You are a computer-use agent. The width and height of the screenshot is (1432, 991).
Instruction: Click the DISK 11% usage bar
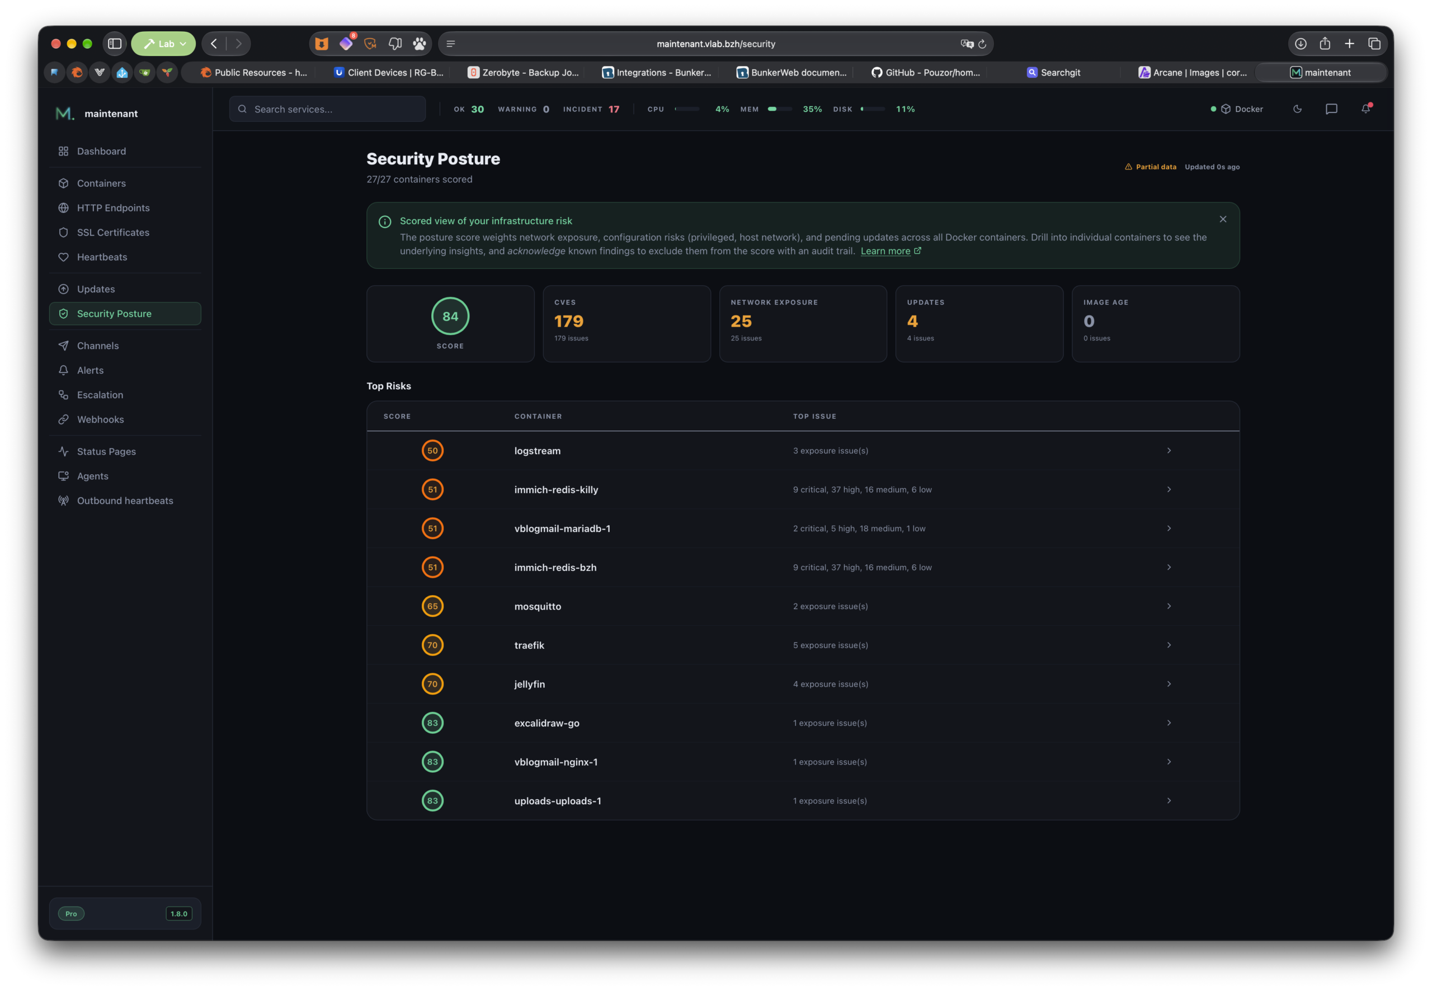coord(873,108)
